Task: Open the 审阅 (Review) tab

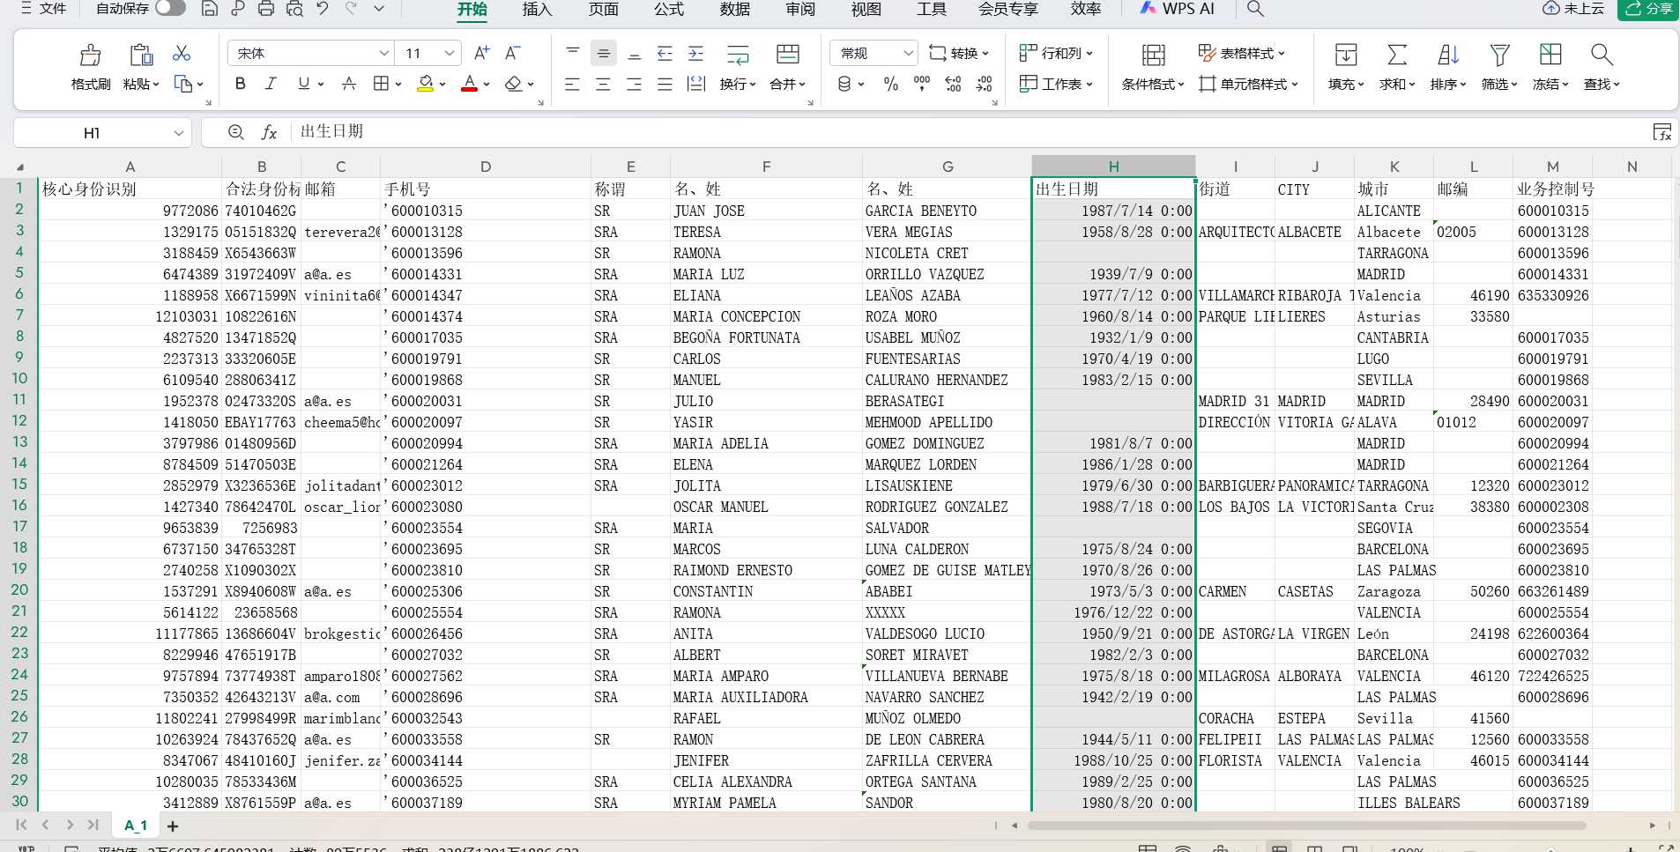Action: 800,9
